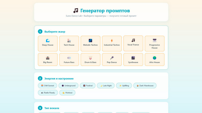Enable the Uplifting mood chip
Image resolution: width=202 pixels, height=113 pixels.
tap(124, 85)
